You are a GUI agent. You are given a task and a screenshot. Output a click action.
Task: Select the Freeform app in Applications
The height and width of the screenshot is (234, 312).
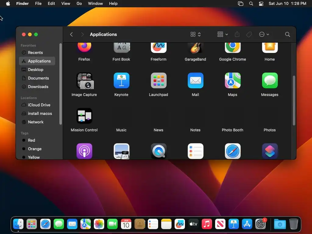(158, 48)
